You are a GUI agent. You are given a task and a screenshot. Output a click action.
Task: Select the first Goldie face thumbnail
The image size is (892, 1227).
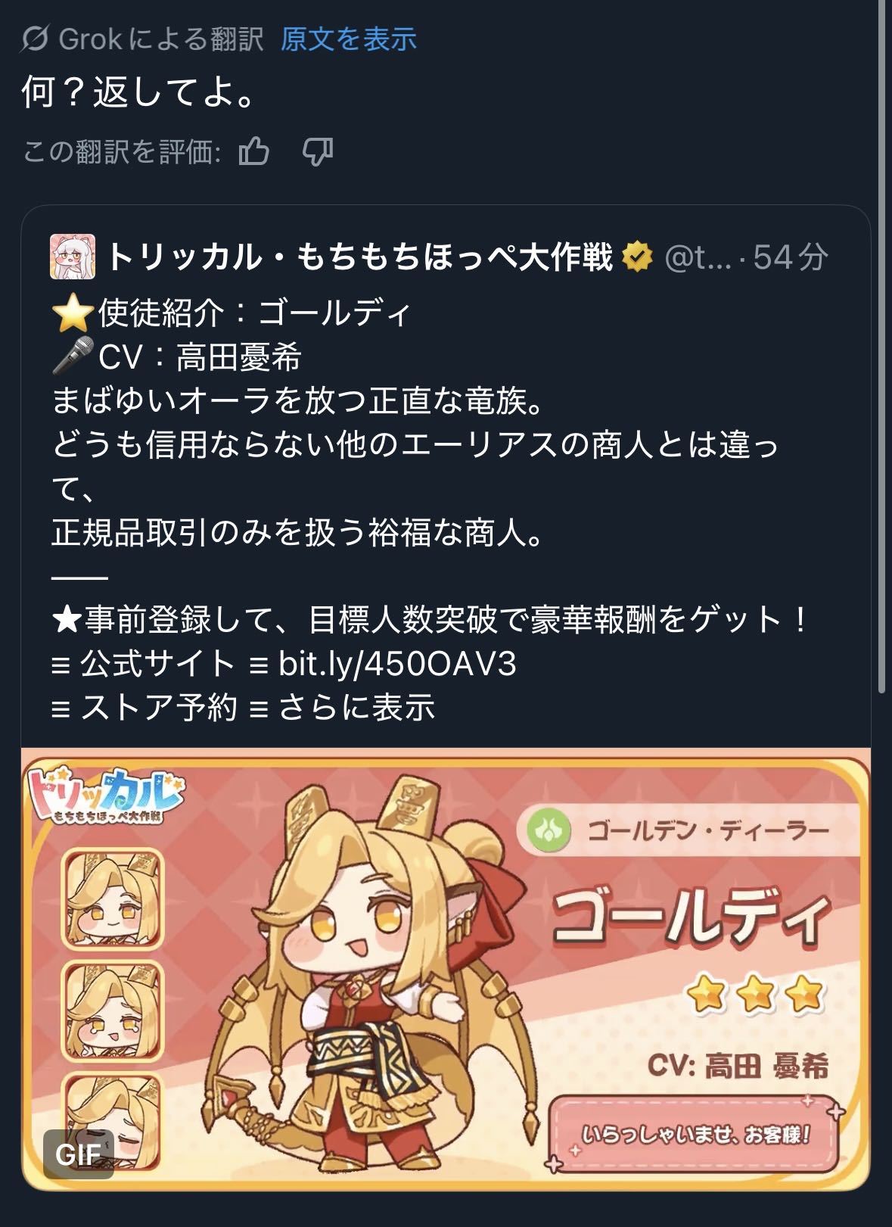tap(113, 899)
